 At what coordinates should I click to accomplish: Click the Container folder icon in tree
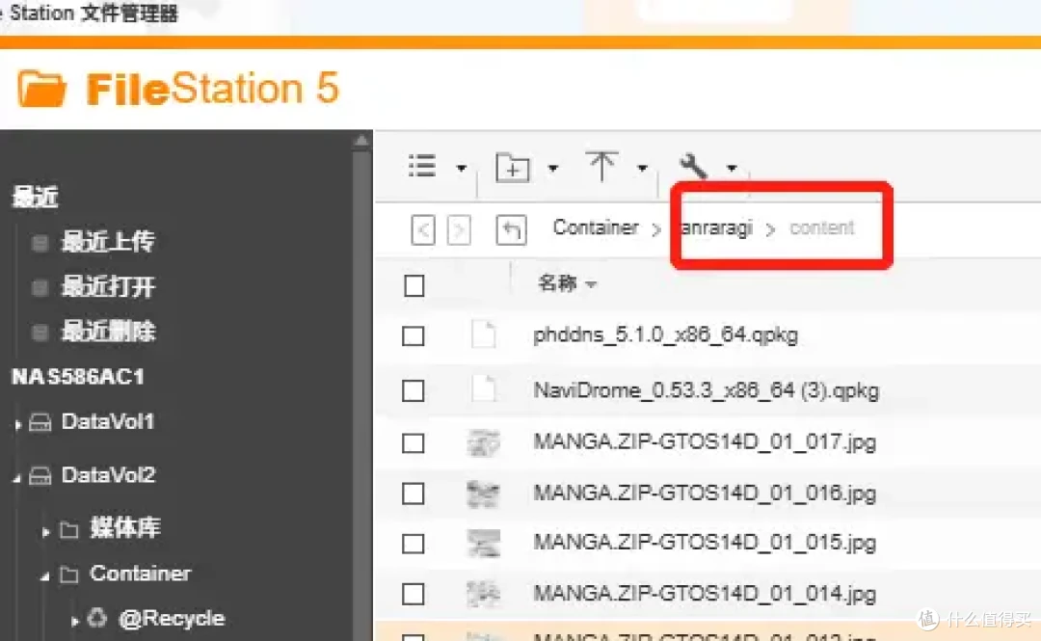(x=68, y=574)
